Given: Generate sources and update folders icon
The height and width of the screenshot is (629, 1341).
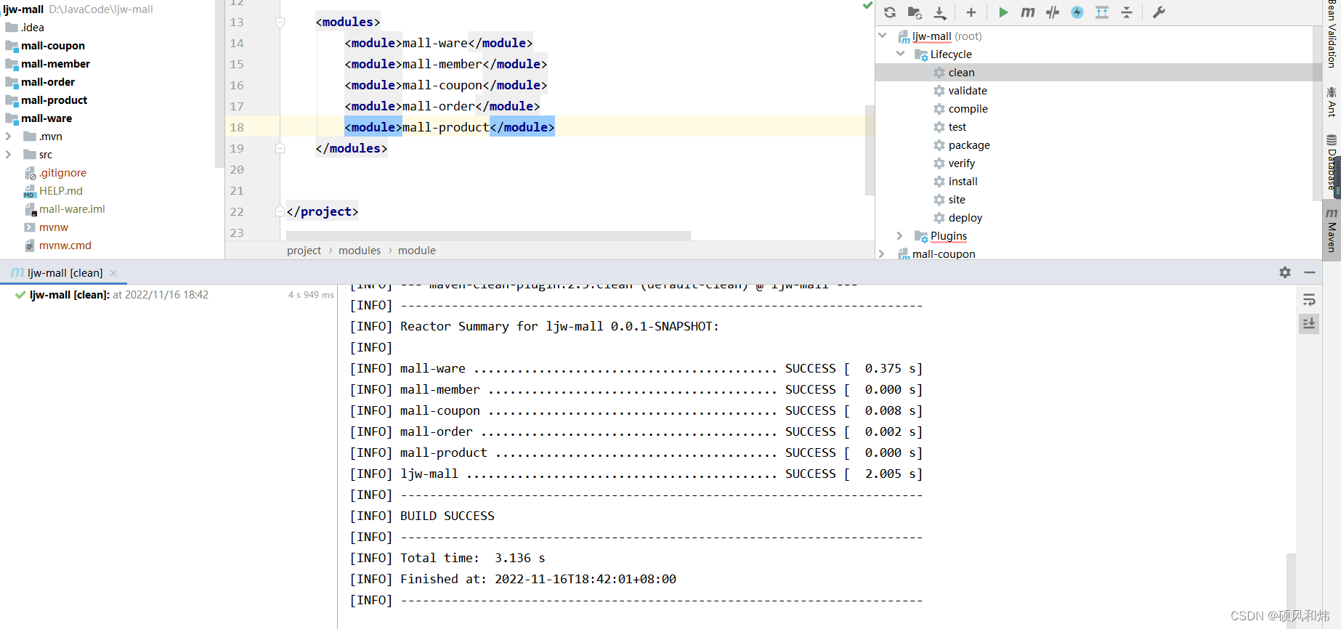Looking at the screenshot, I should [915, 12].
